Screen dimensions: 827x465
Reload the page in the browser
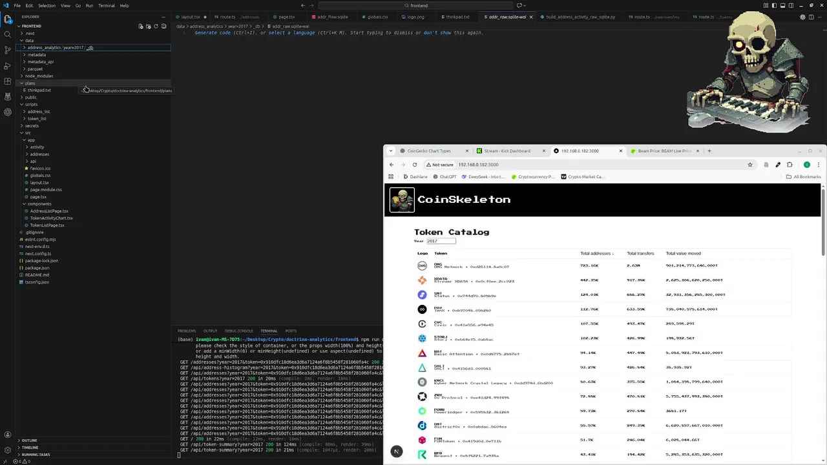pyautogui.click(x=415, y=165)
